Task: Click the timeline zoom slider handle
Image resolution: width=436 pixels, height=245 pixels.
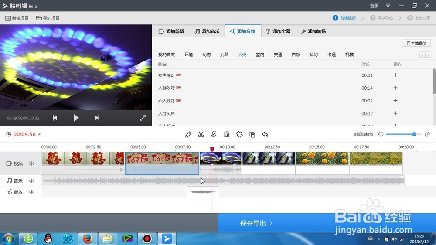Action: click(x=414, y=134)
